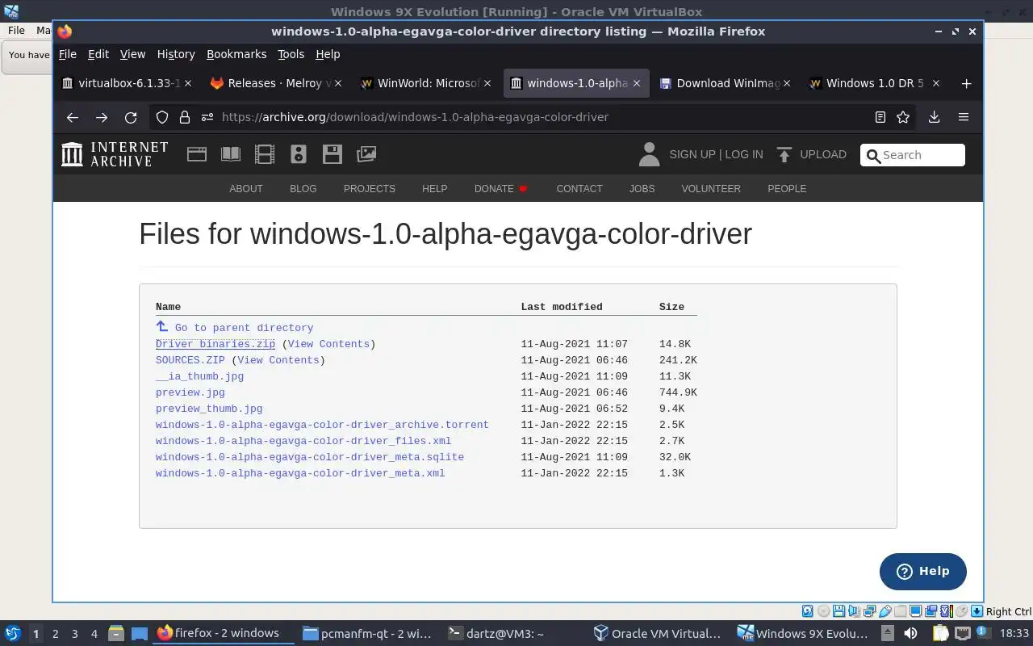
Task: Reload the current page
Action: [131, 117]
